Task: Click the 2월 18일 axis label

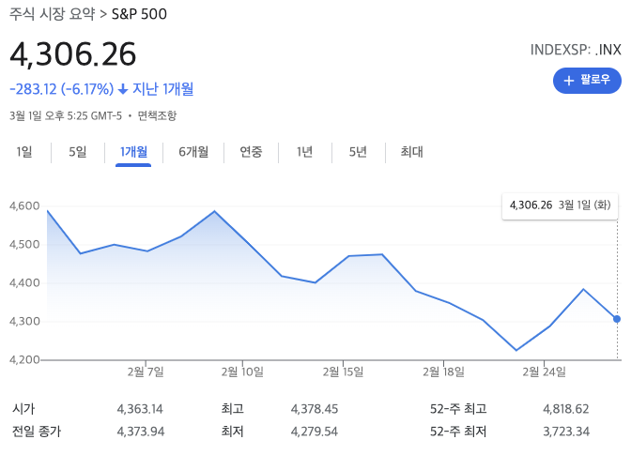Action: (443, 372)
